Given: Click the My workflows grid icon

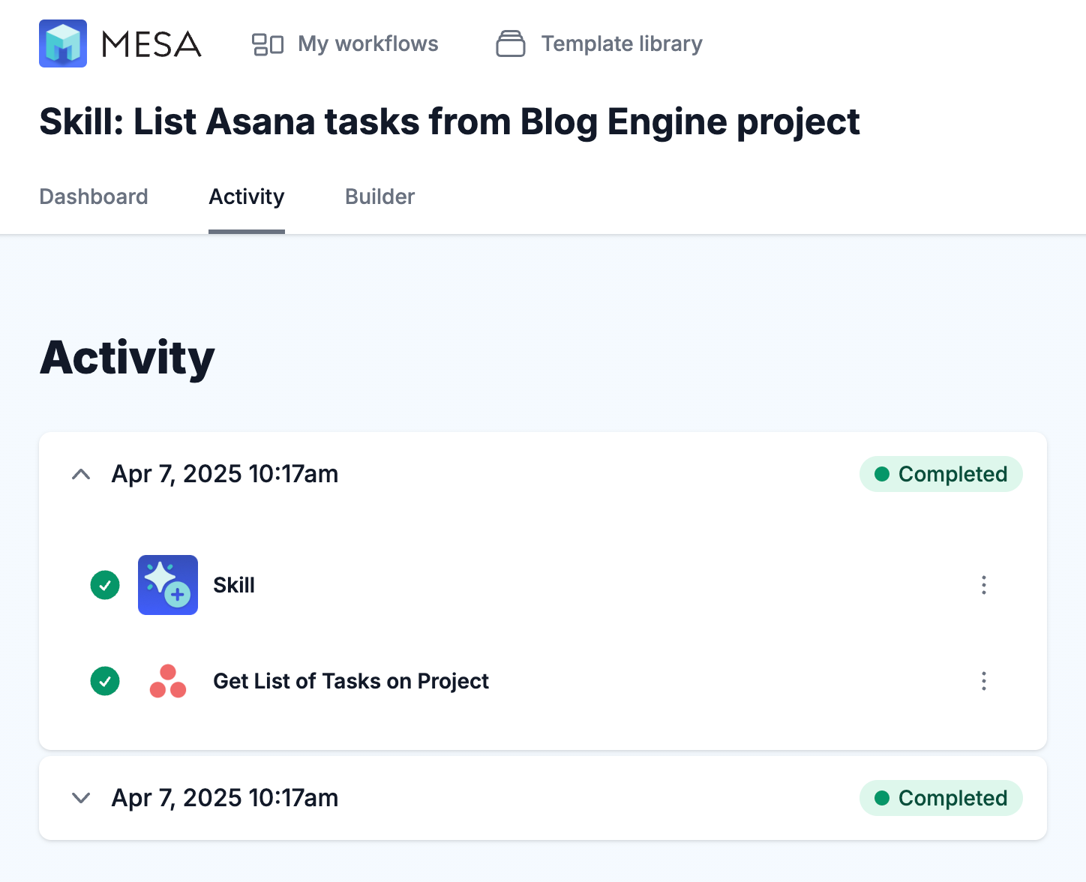Looking at the screenshot, I should coord(268,44).
